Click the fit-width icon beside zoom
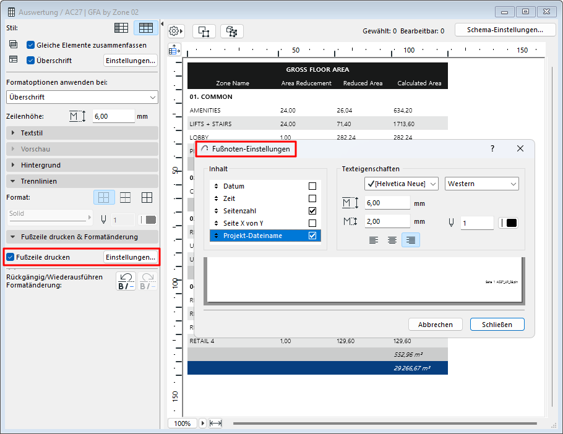The width and height of the screenshot is (563, 434). click(x=215, y=423)
